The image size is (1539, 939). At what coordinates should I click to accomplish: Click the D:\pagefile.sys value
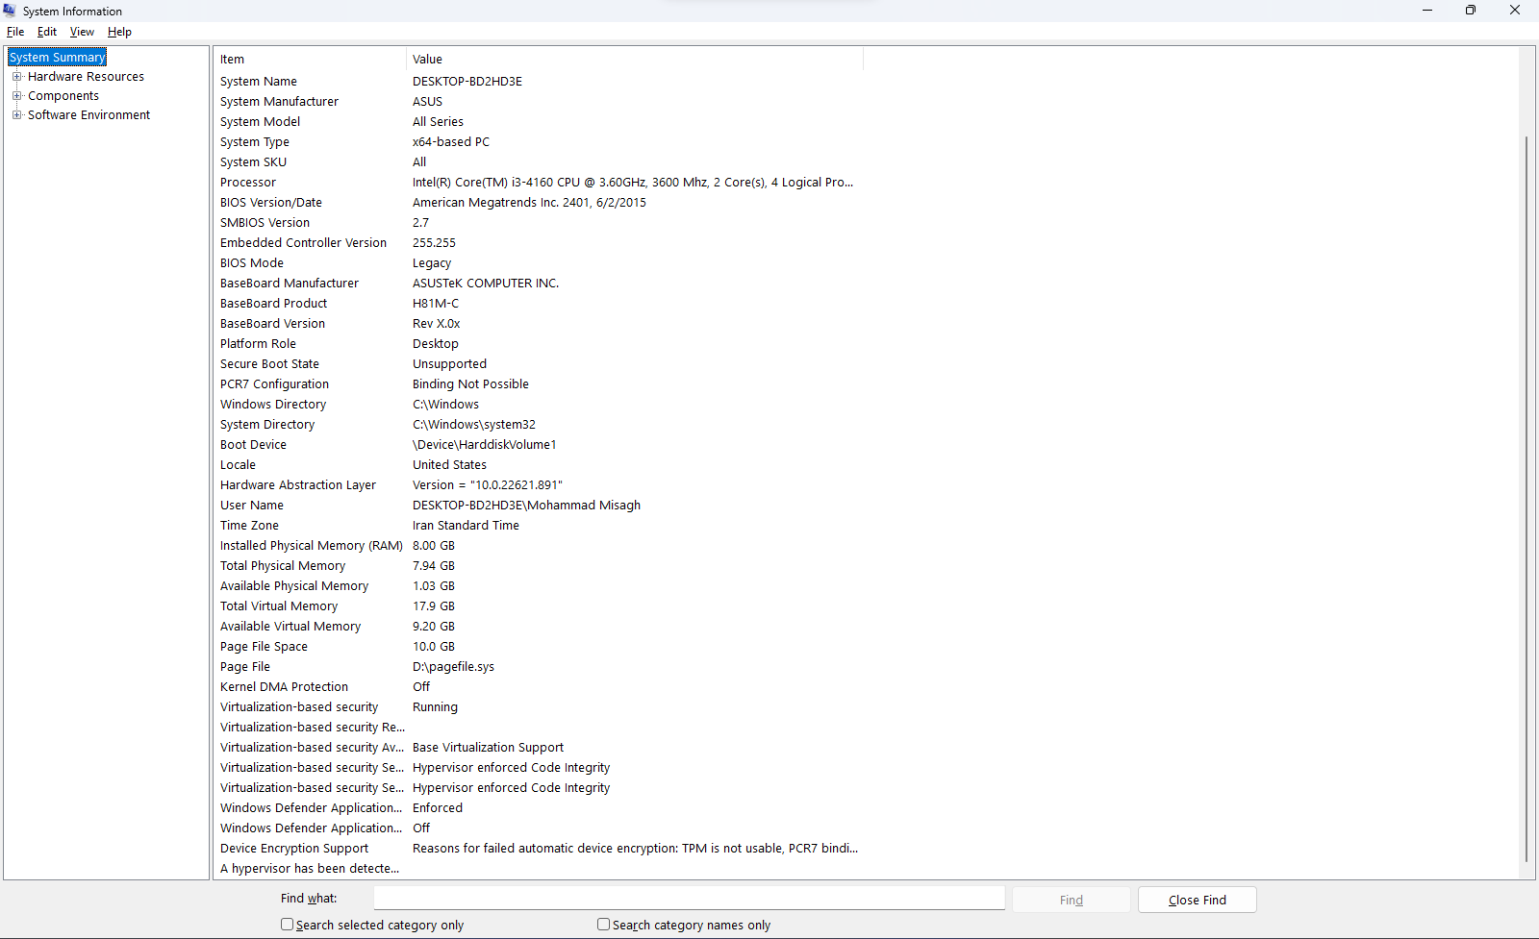click(x=453, y=667)
